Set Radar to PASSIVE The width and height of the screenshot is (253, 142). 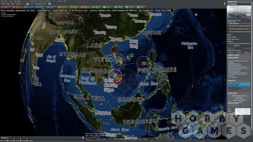pos(246,109)
